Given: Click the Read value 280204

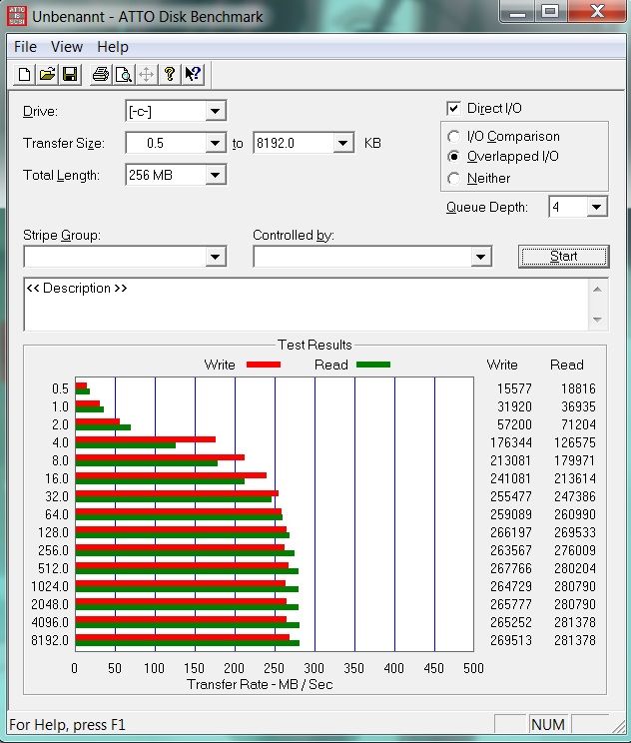Looking at the screenshot, I should (x=575, y=568).
